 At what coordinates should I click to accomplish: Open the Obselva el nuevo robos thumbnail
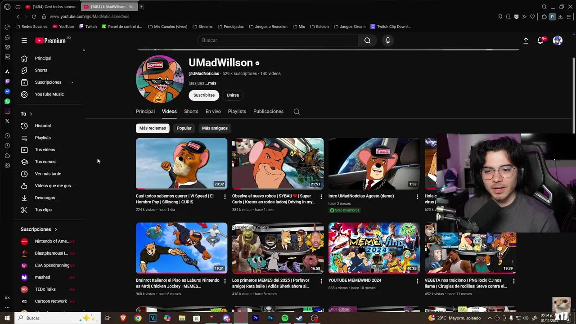click(278, 163)
